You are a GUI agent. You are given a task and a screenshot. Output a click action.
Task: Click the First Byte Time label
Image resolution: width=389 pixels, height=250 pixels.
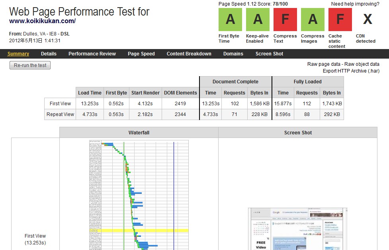[x=229, y=39]
